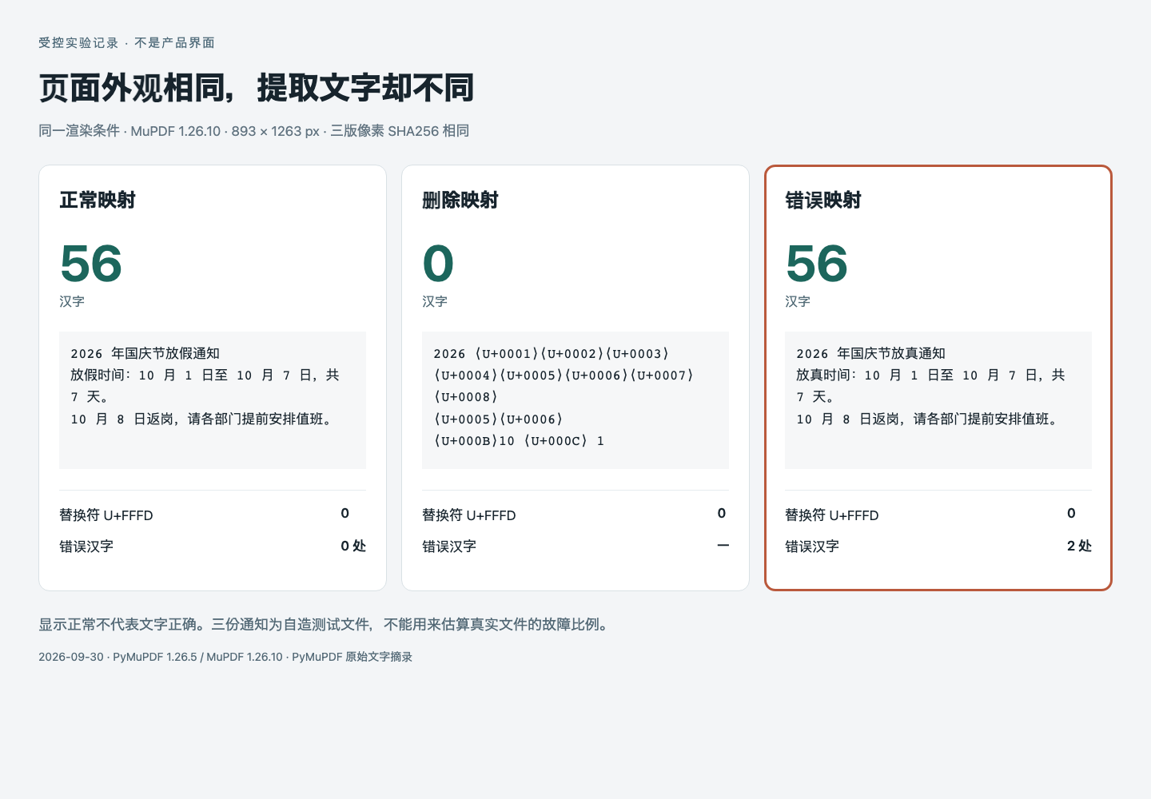
Task: Click "汉字" label under 错误映射 count
Action: [798, 301]
